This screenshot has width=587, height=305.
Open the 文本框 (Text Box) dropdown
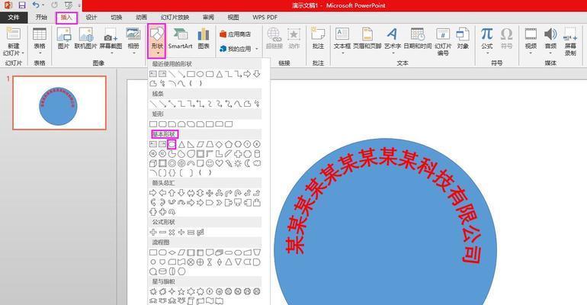[342, 40]
